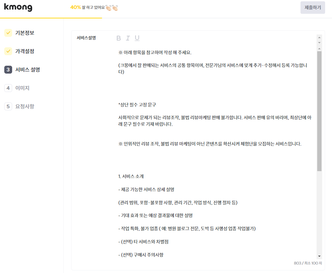Click the editor scrollbar up arrow
Screen dimensions: 332x273
(319, 49)
